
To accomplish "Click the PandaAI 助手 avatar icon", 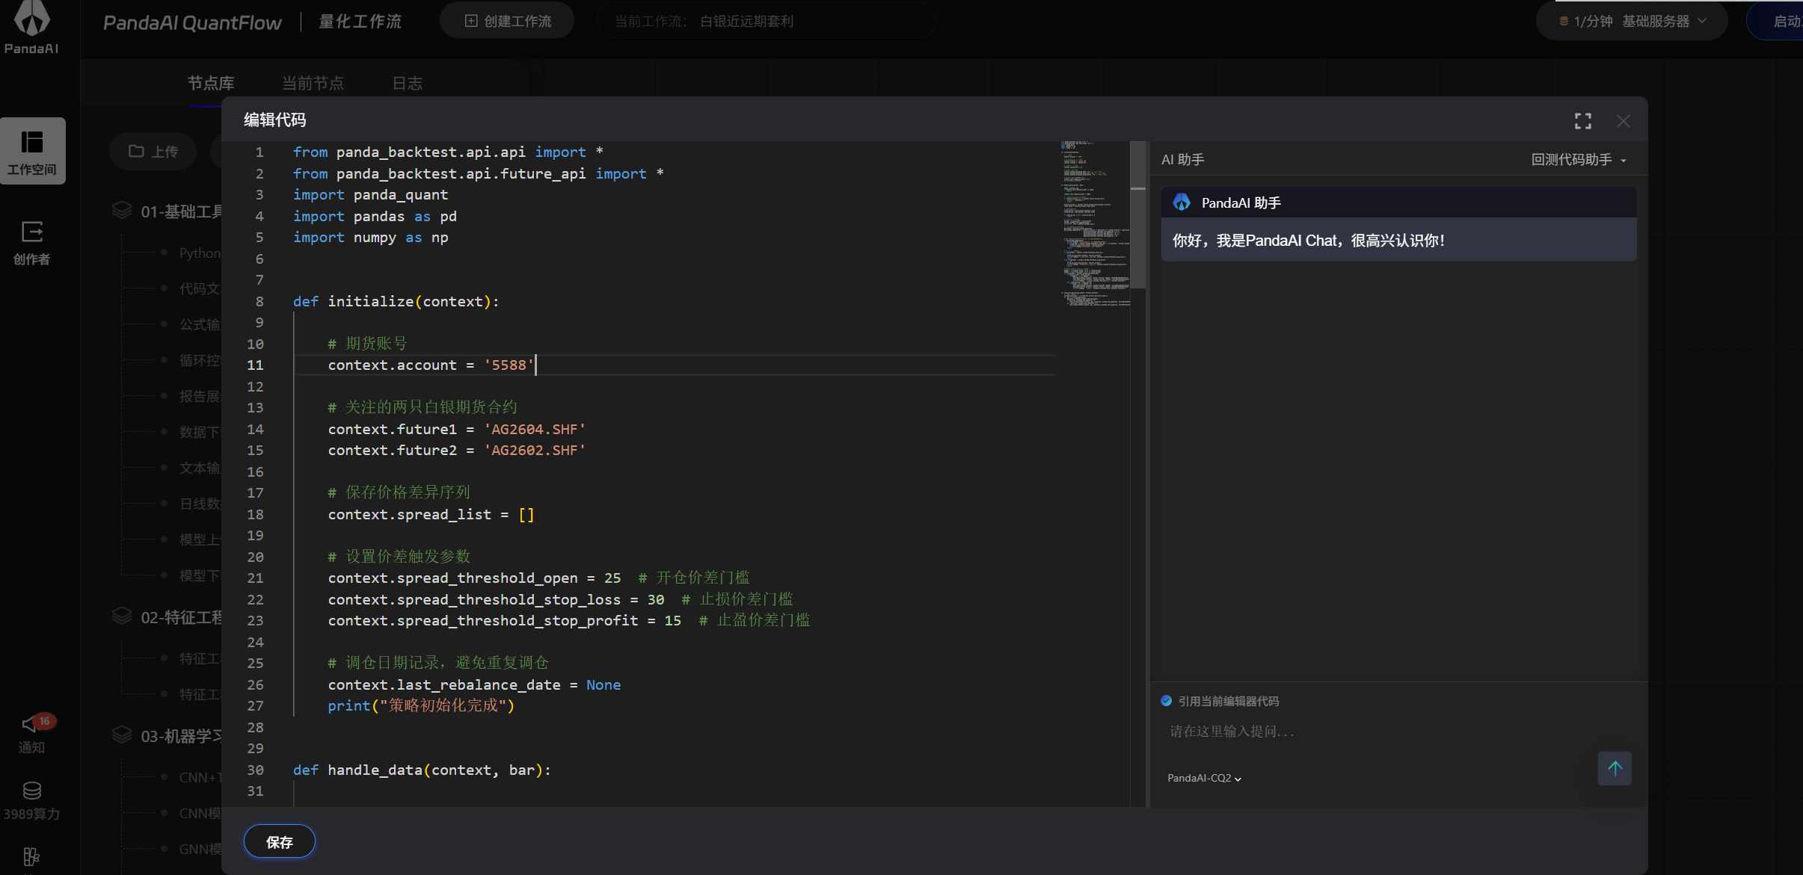I will (1182, 202).
